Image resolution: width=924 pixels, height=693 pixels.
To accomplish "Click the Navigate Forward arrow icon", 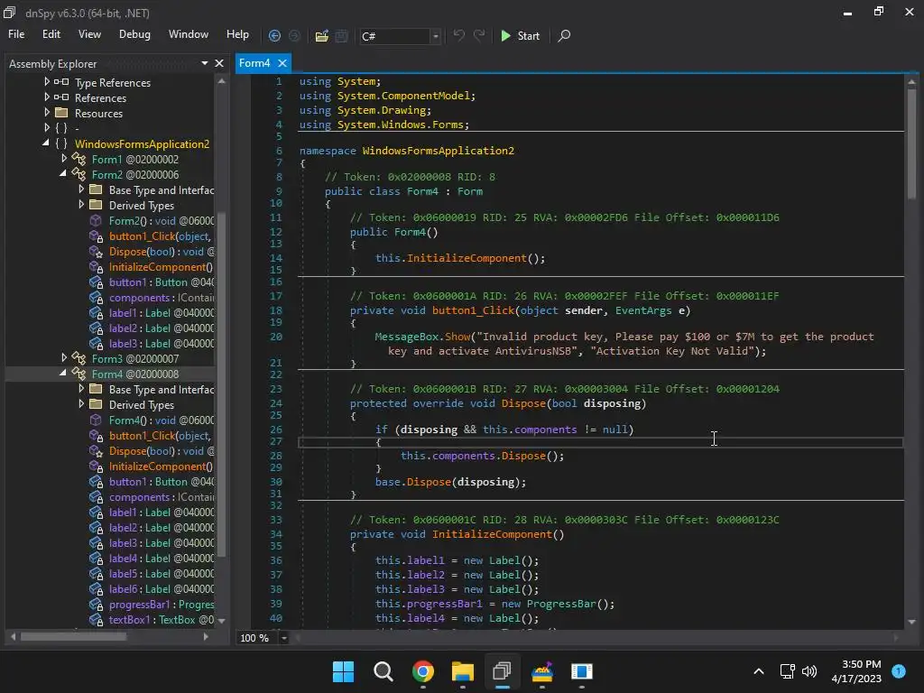I will 295,36.
